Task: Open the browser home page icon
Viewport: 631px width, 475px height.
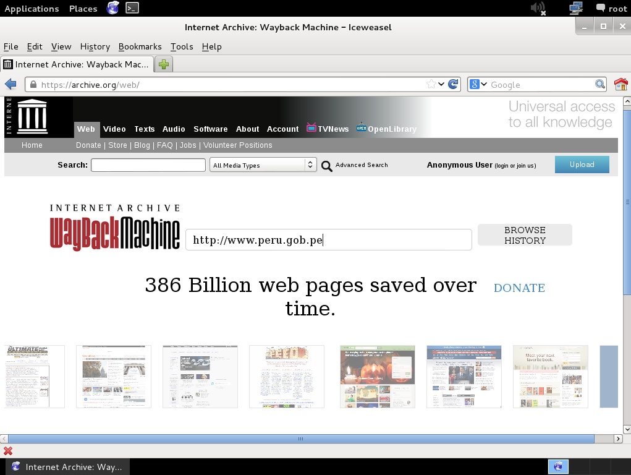Action: pos(620,85)
